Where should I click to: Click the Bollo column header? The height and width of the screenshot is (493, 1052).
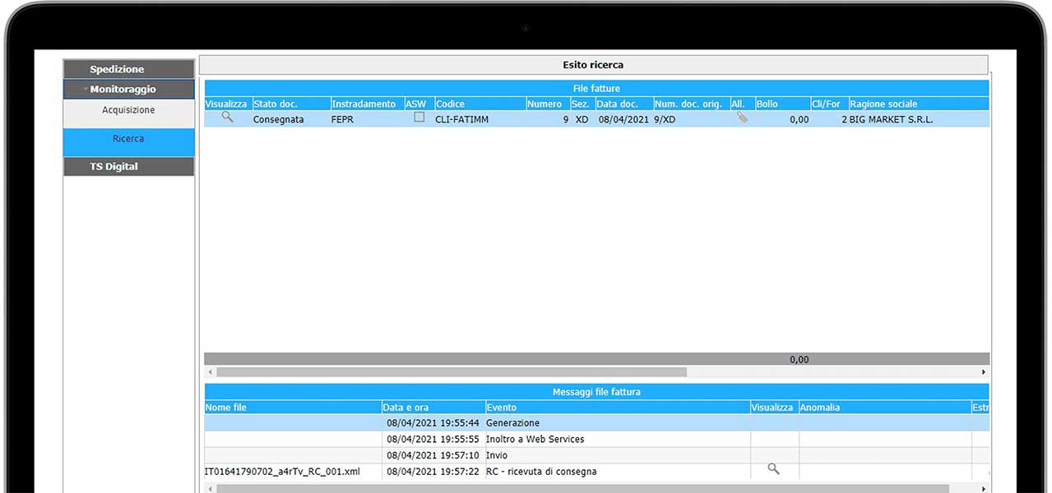(x=783, y=104)
